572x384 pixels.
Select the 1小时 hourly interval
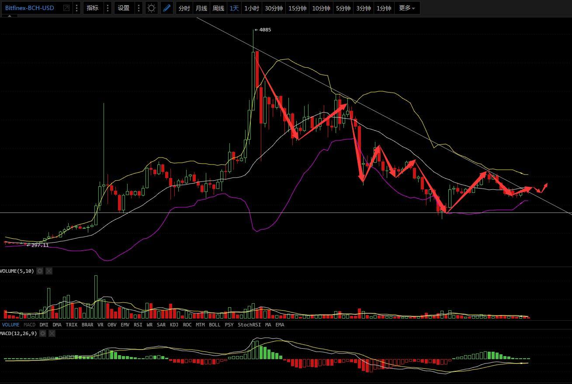[x=252, y=8]
